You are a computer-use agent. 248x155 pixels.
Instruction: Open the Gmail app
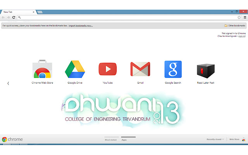tap(140, 69)
